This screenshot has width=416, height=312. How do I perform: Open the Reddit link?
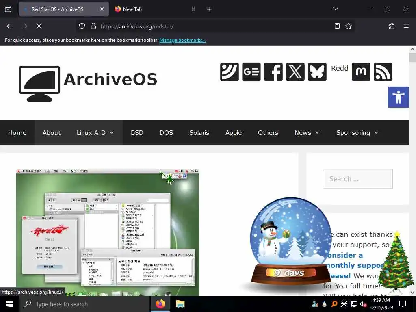340,68
